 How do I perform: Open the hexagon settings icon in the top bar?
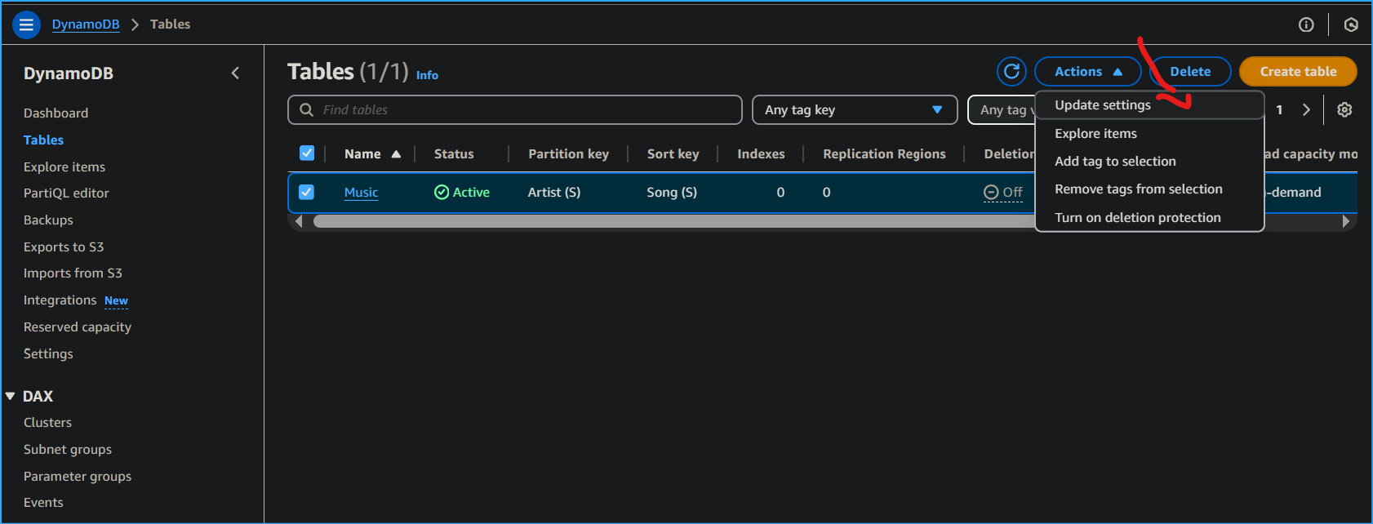pos(1351,24)
